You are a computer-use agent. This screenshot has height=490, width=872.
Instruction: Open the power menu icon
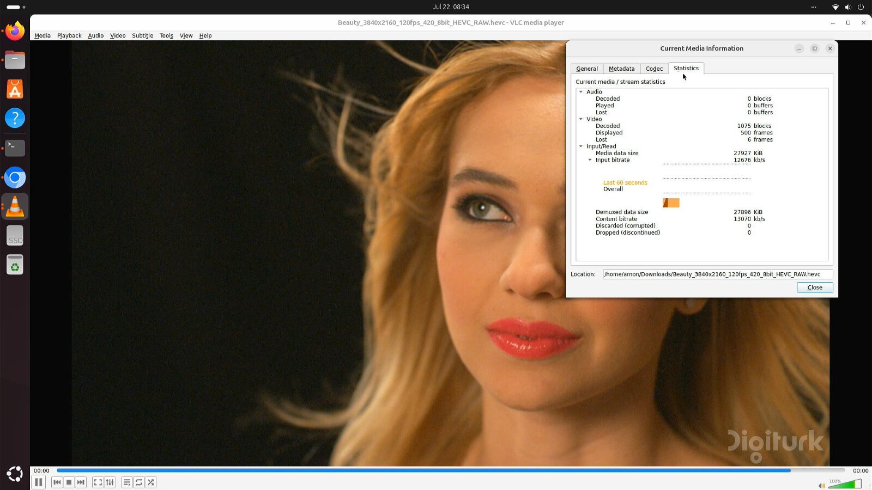861,7
